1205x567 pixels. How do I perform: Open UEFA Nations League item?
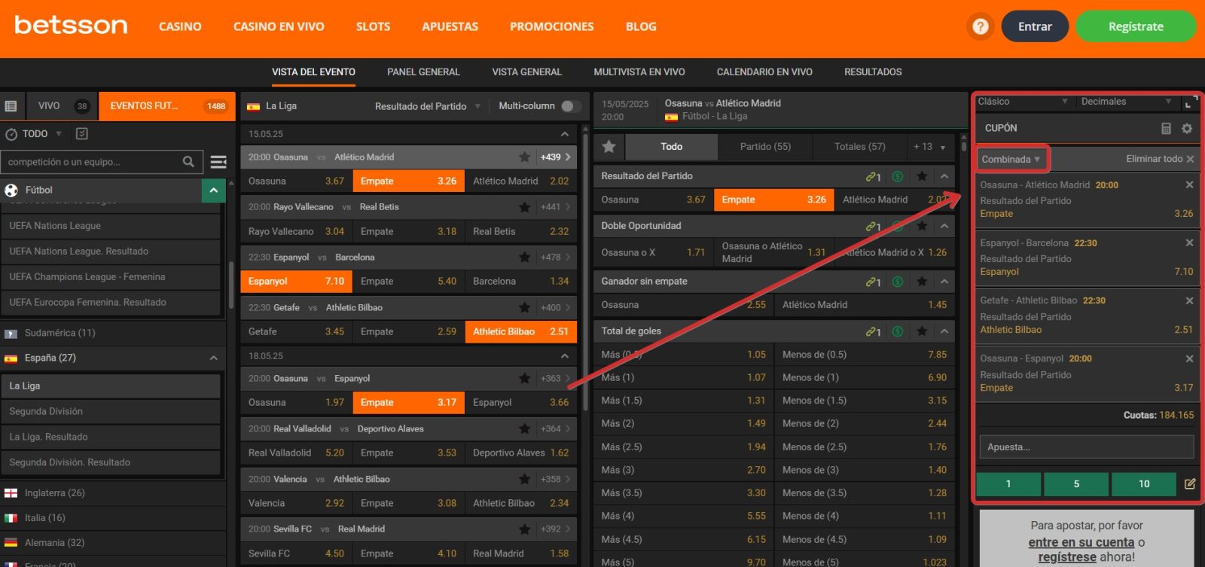111,226
